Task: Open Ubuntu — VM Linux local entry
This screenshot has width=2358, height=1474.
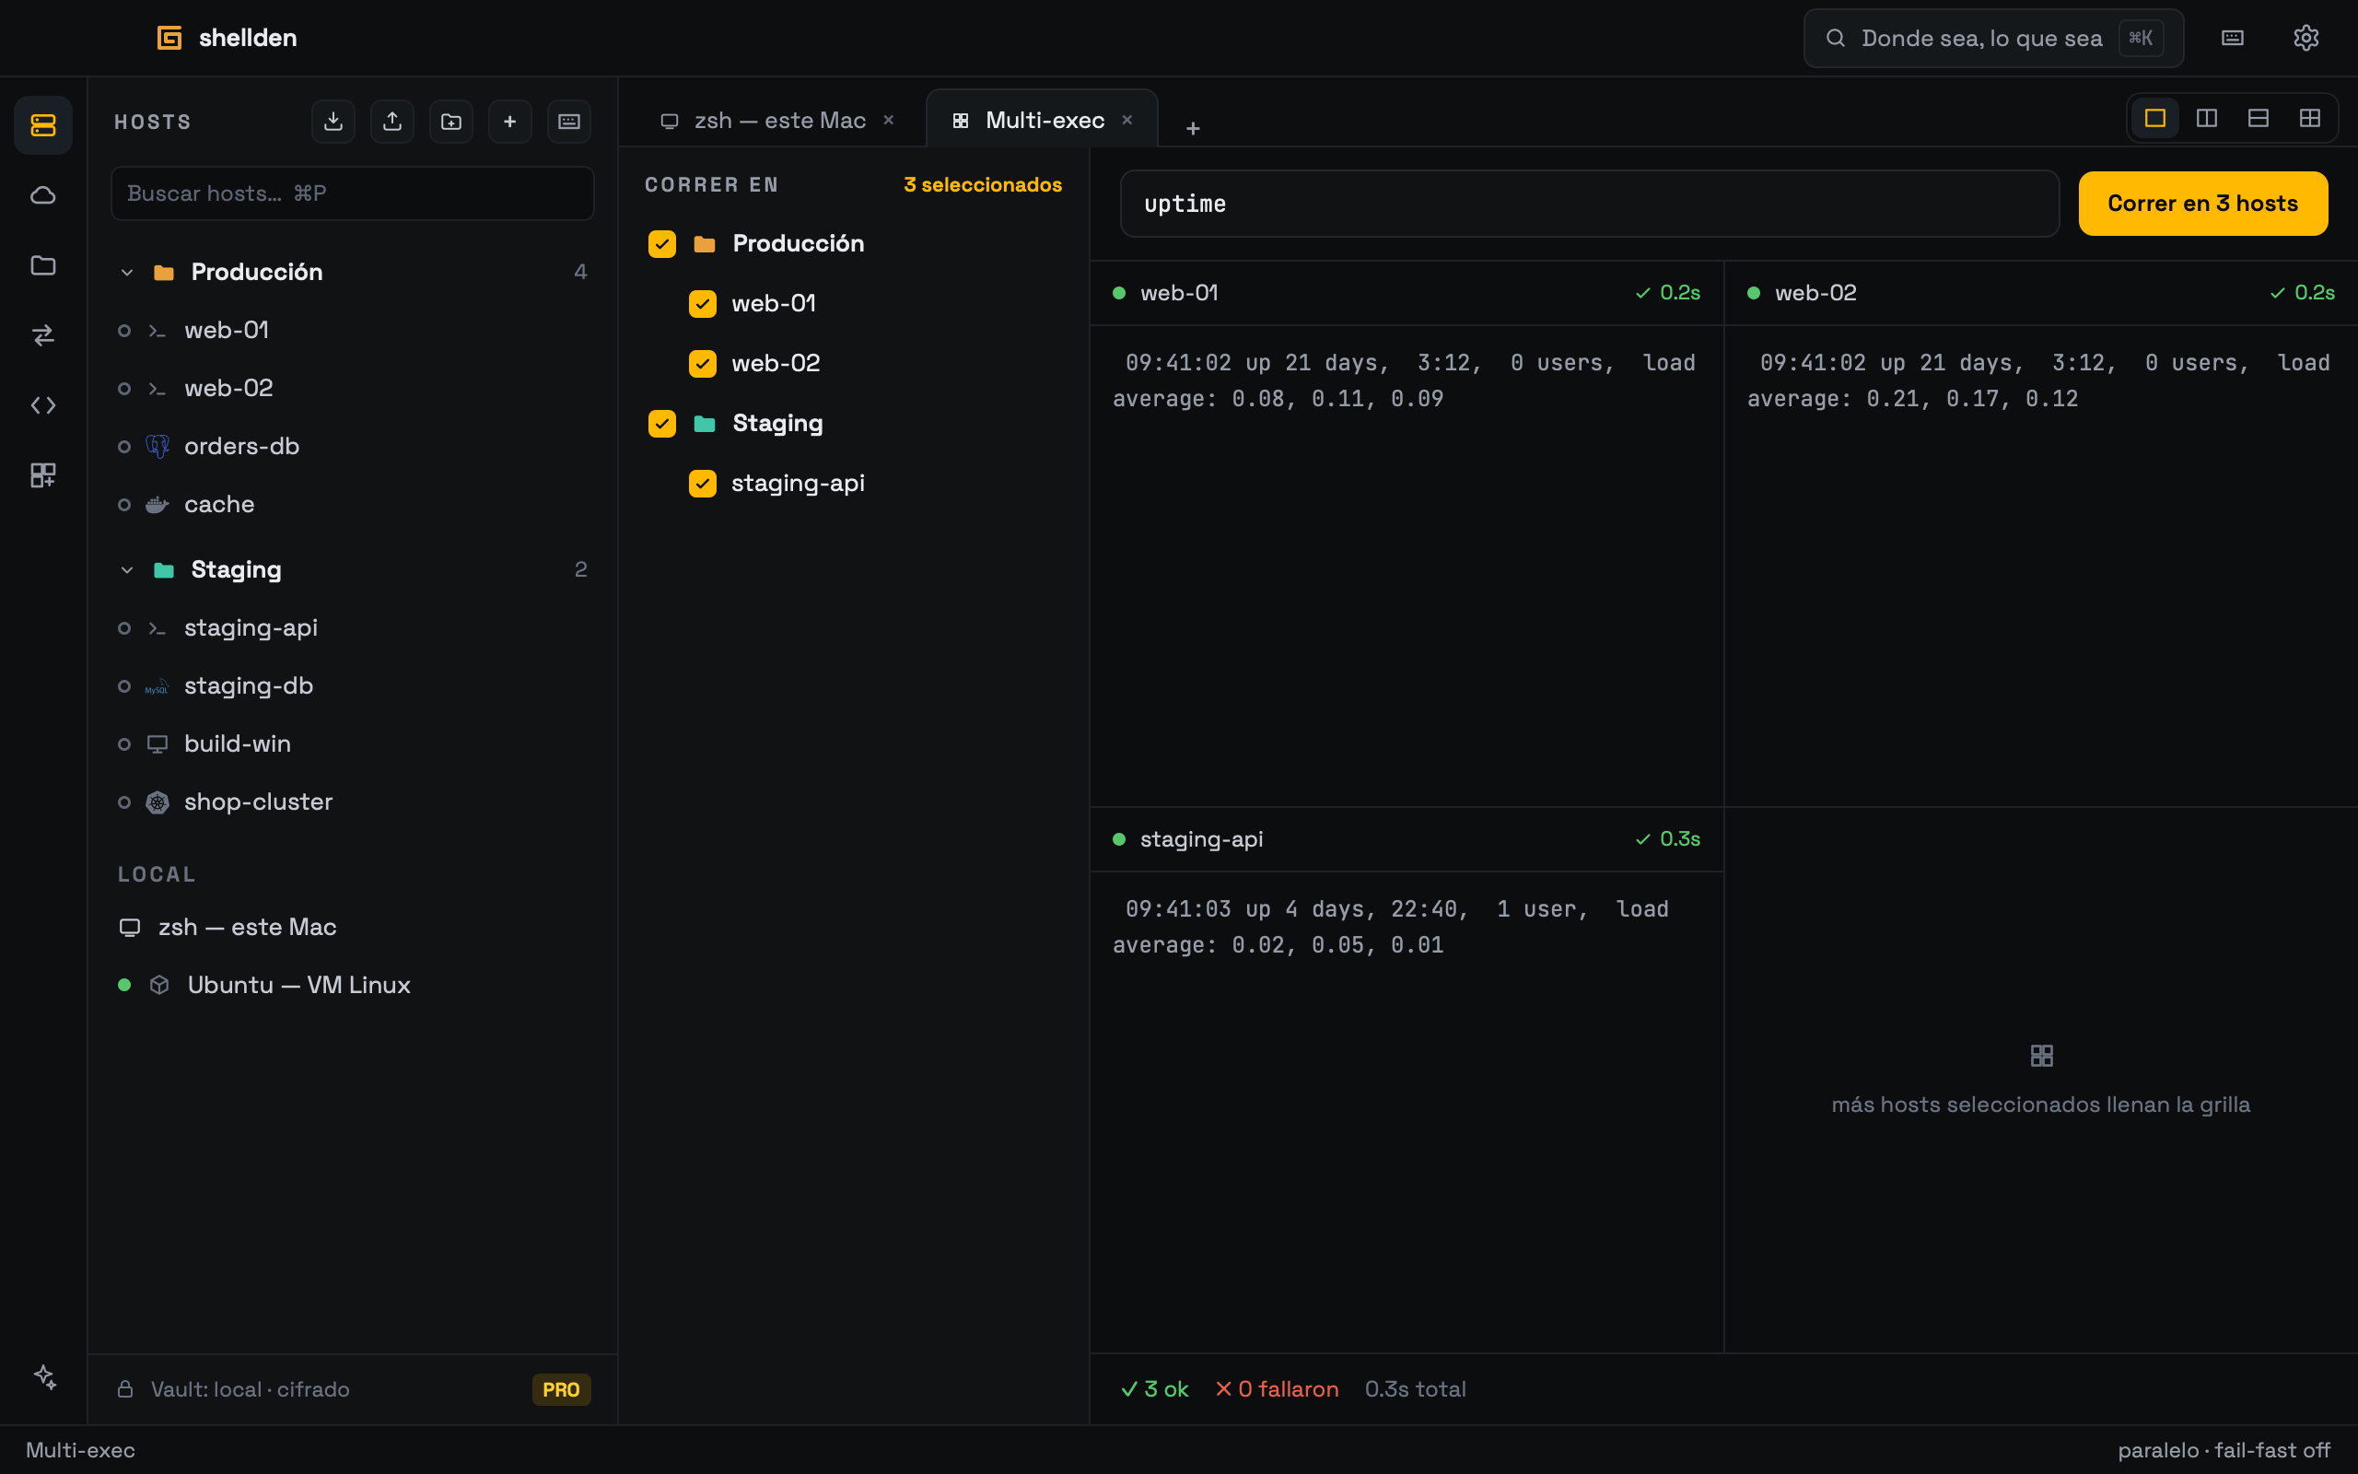Action: tap(353, 985)
